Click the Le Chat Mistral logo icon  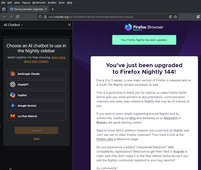click(x=13, y=116)
